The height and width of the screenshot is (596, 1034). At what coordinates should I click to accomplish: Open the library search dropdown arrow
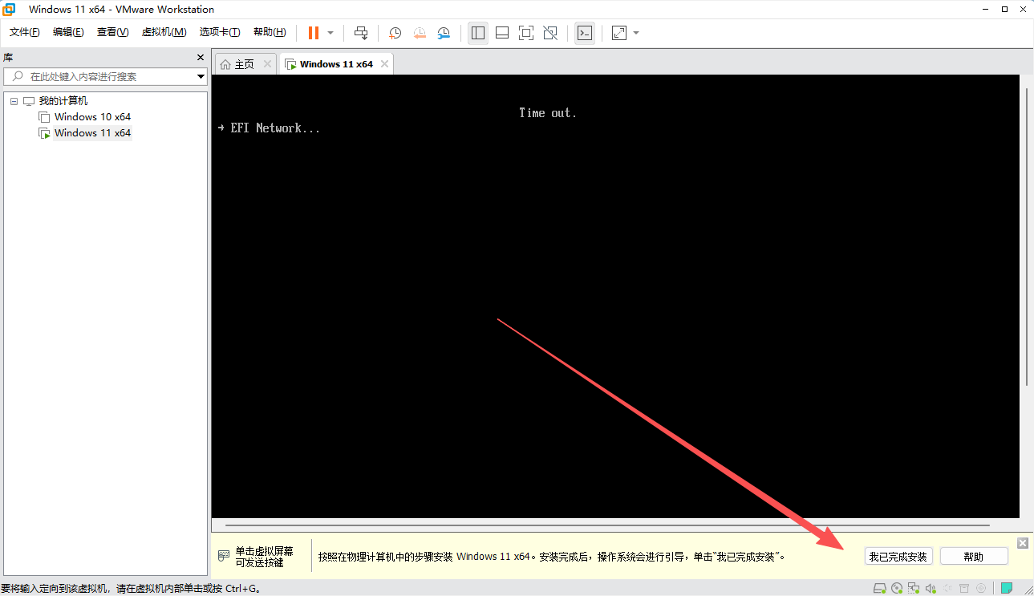(x=201, y=76)
